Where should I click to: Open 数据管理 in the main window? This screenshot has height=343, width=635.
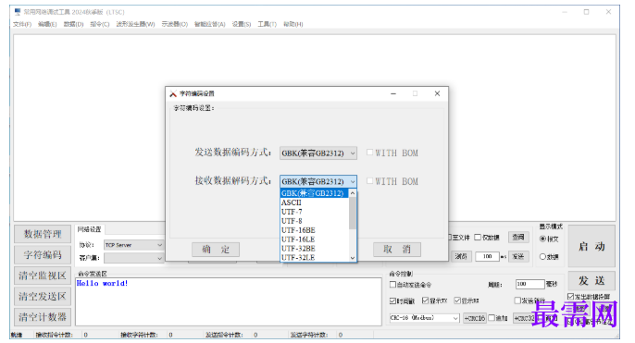coord(43,234)
